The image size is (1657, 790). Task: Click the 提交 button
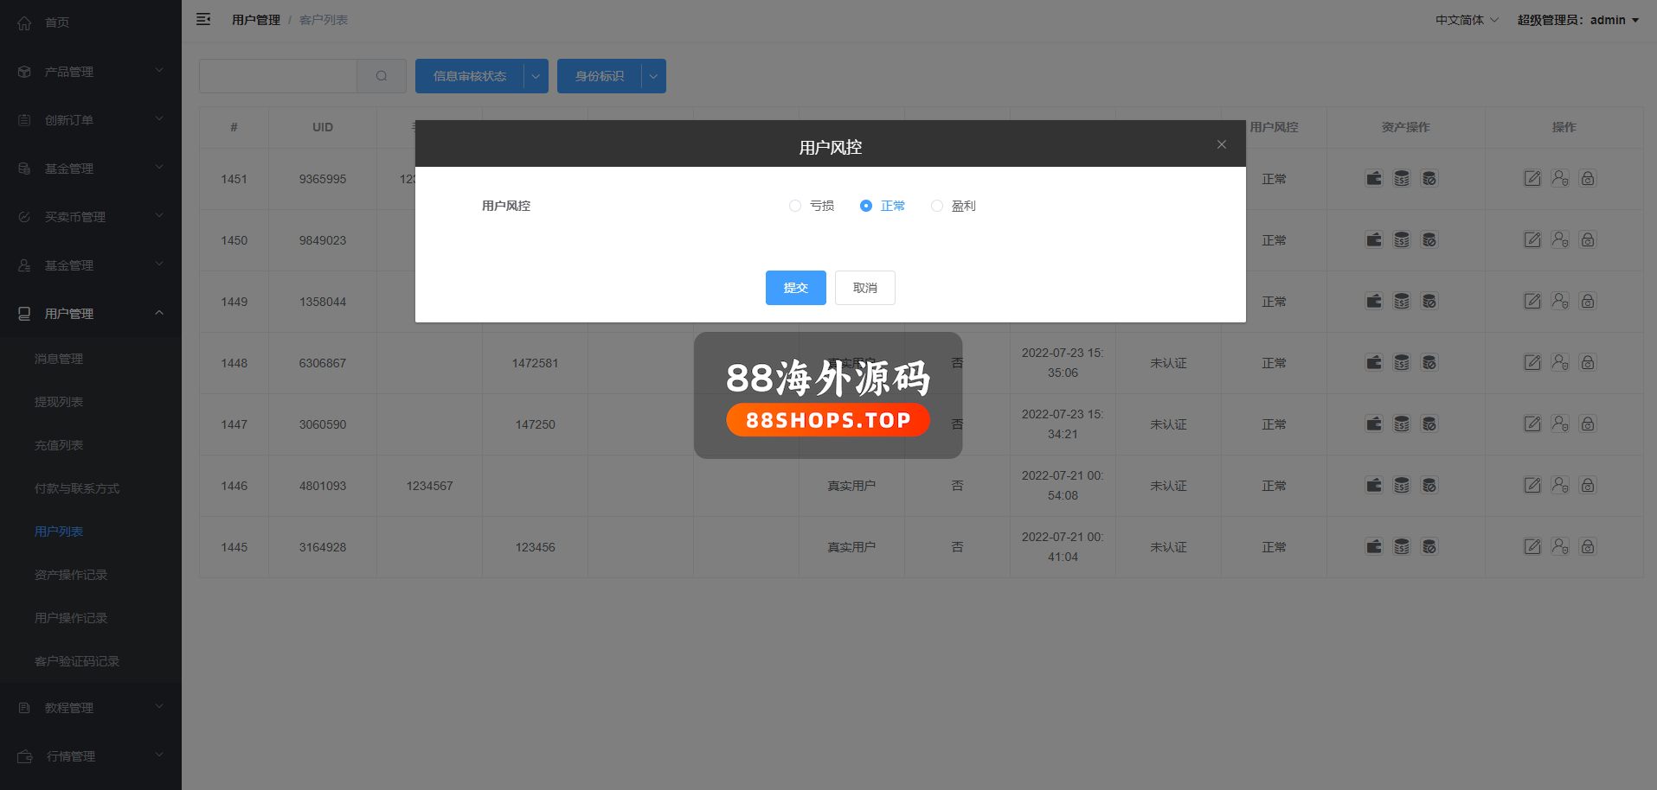pyautogui.click(x=795, y=288)
